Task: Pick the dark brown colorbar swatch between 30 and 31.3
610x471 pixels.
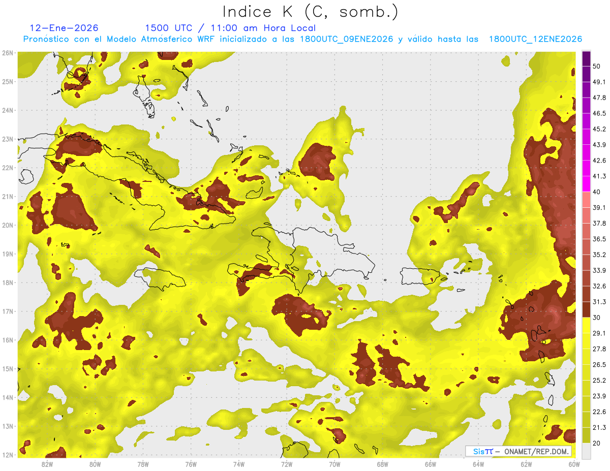Action: pos(587,309)
